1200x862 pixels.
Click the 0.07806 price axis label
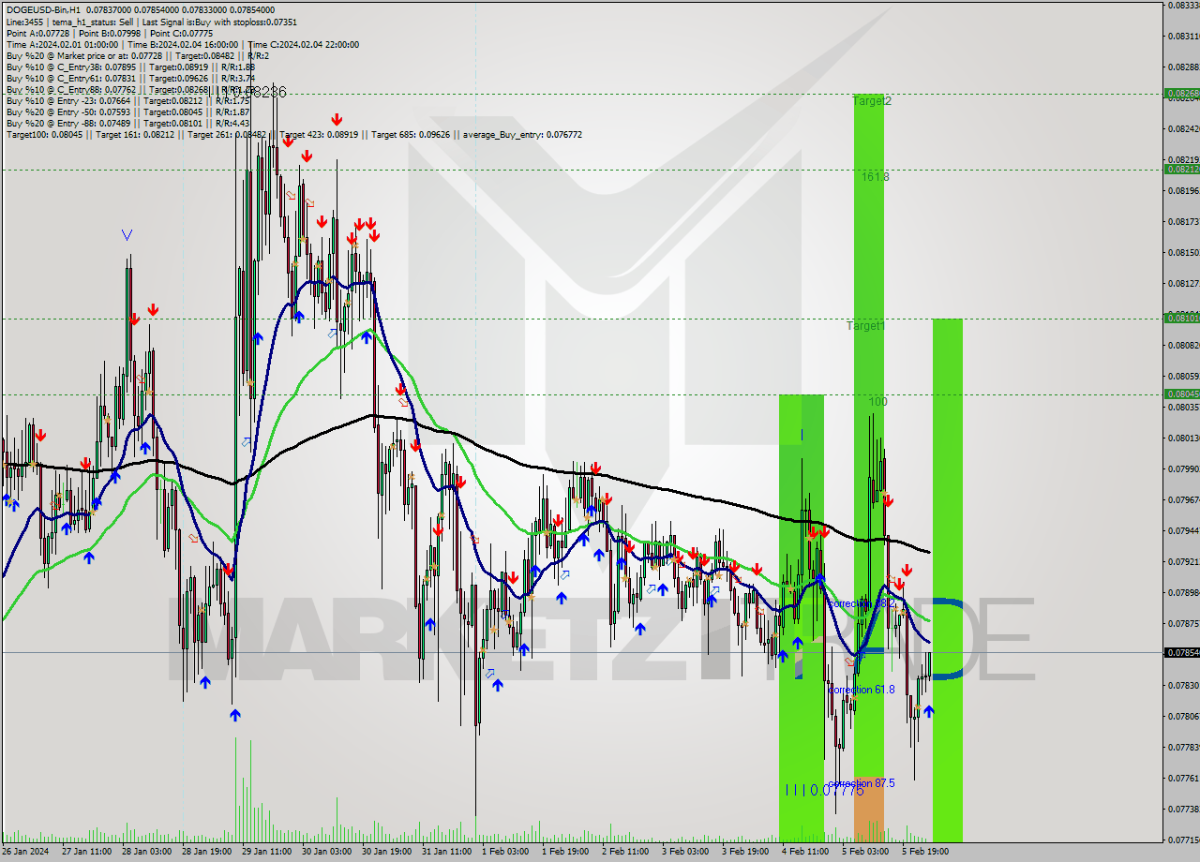(x=1183, y=717)
